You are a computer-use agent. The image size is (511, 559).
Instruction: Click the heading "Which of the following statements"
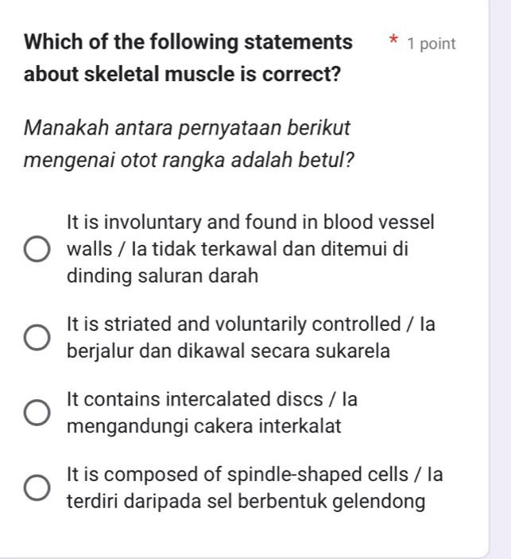[x=190, y=42]
